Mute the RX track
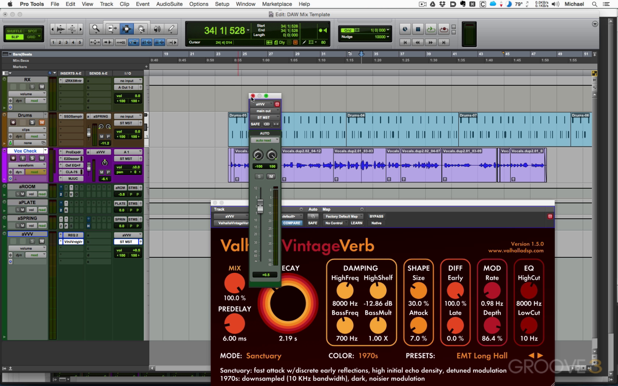This screenshot has height=386, width=618. [42, 87]
